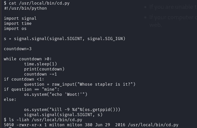Click the 'else:' line
The image size is (197, 128).
tap(10, 100)
